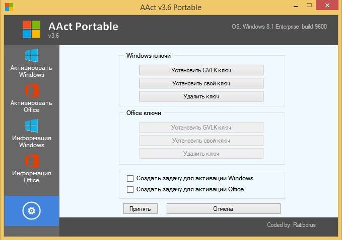This screenshot has height=240, width=342.
Task: Click the Принять button
Action: coord(140,209)
